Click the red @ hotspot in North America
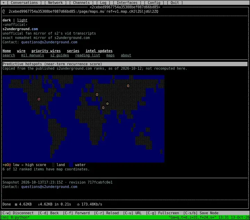Screen dimensions: 250x220 pyautogui.click(x=39, y=99)
